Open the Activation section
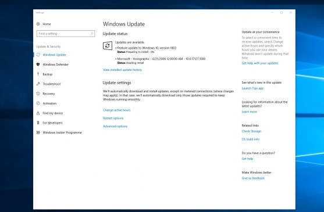Image resolution: width=324 pixels, height=212 pixels. point(49,103)
